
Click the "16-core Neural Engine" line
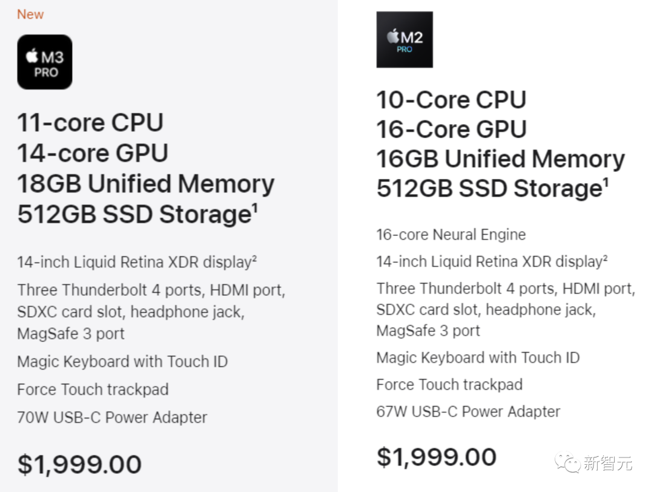click(451, 235)
